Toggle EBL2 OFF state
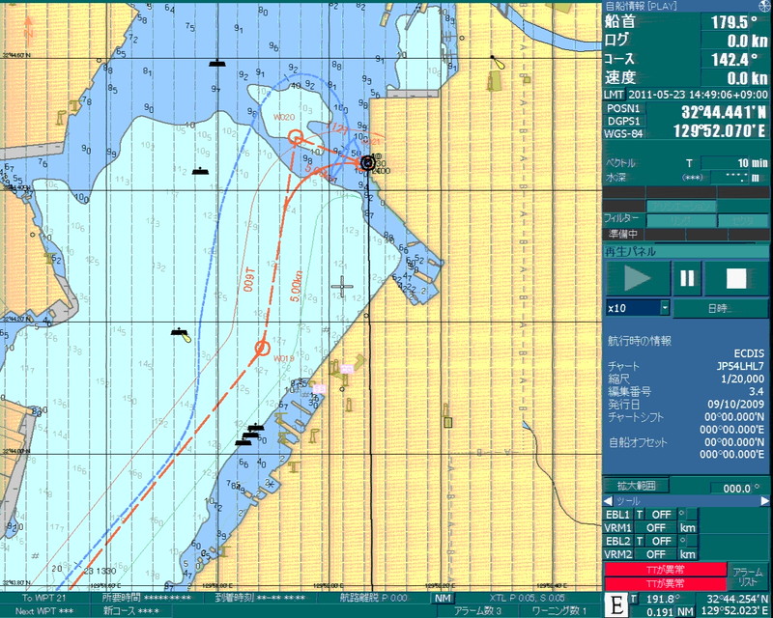The image size is (773, 618). [x=660, y=541]
